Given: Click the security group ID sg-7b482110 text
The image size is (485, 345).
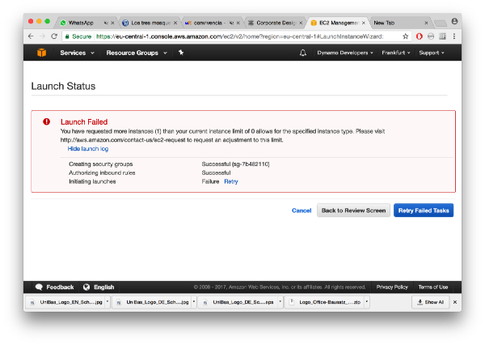Looking at the screenshot, I should tap(251, 164).
